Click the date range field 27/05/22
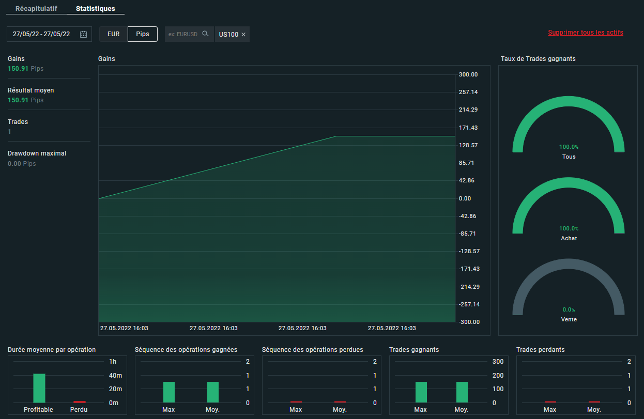This screenshot has width=644, height=419. pyautogui.click(x=41, y=34)
